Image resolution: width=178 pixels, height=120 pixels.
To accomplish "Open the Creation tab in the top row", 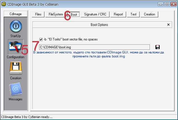I will pos(149,14).
